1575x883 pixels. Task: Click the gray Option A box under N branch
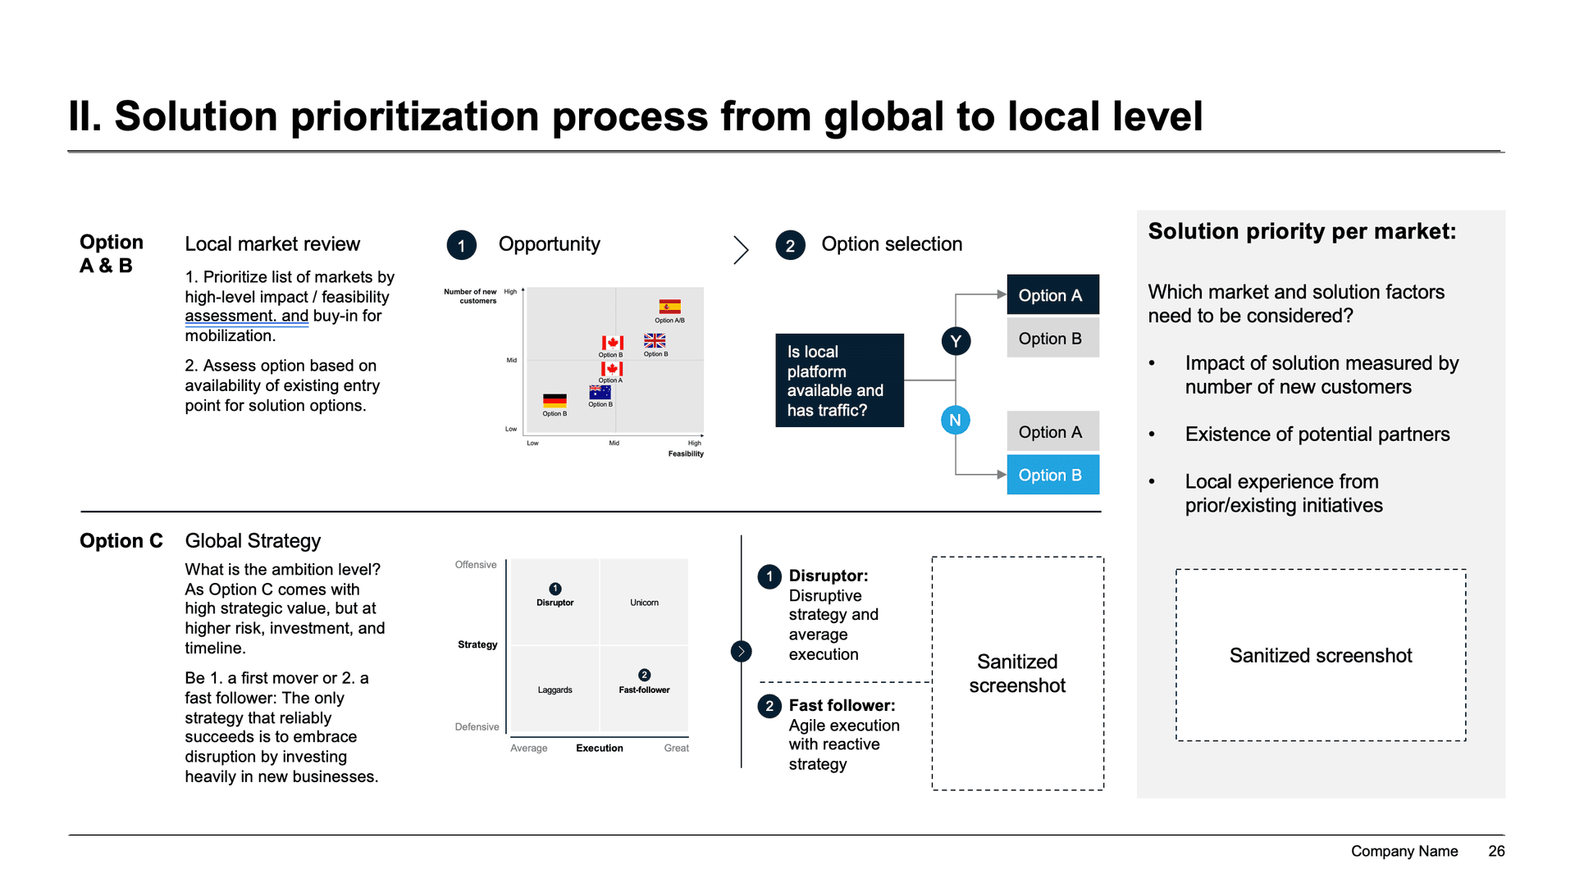tap(1052, 432)
